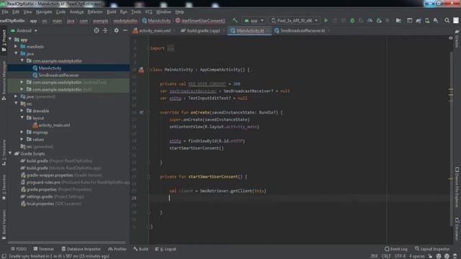The width and height of the screenshot is (461, 259).
Task: Open the Database Inspector tool window
Action: pos(81,249)
